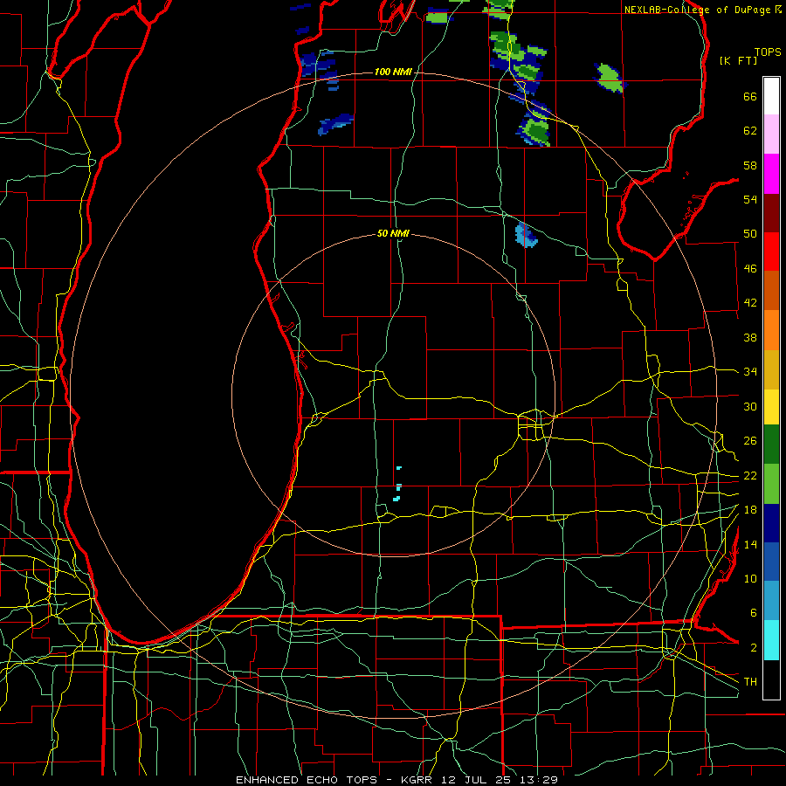Select the bright red legend swatch
The width and height of the screenshot is (786, 786).
click(771, 252)
